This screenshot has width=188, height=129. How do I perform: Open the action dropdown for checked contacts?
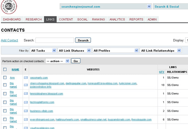(57, 61)
